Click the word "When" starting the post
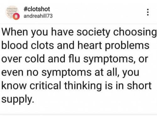 click(15, 32)
